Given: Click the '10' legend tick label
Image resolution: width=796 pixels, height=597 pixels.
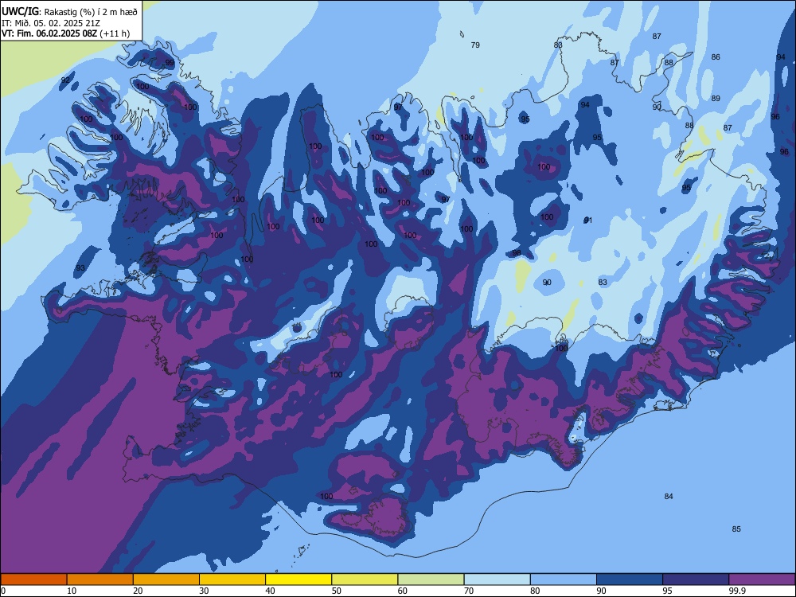Looking at the screenshot, I should (x=72, y=591).
